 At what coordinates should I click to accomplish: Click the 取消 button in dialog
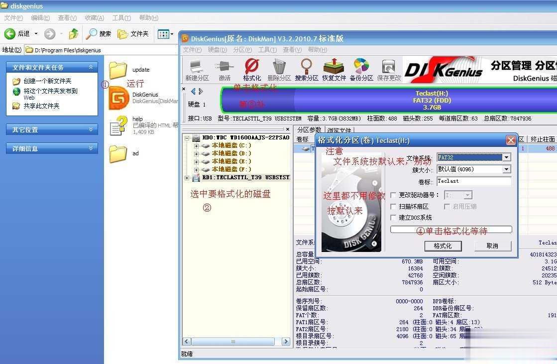[x=493, y=246]
